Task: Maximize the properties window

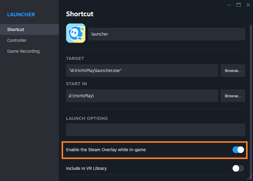Action: pos(239,5)
